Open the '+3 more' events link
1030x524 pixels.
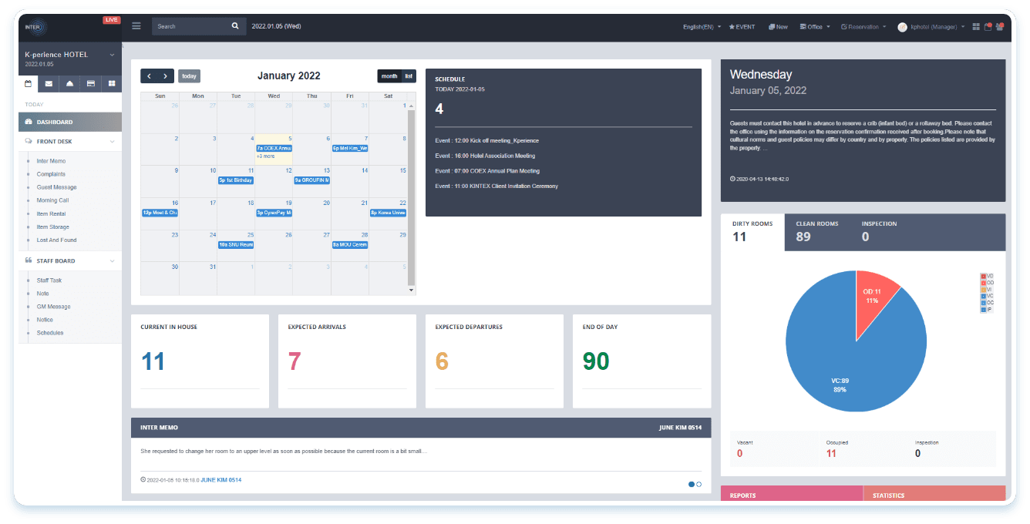(265, 156)
